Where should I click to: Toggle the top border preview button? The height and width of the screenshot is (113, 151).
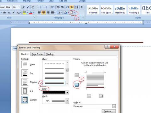coord(77,75)
